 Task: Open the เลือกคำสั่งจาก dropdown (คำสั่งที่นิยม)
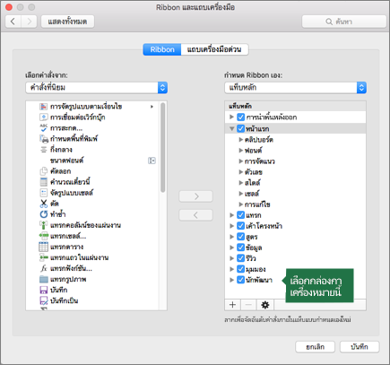(97, 88)
